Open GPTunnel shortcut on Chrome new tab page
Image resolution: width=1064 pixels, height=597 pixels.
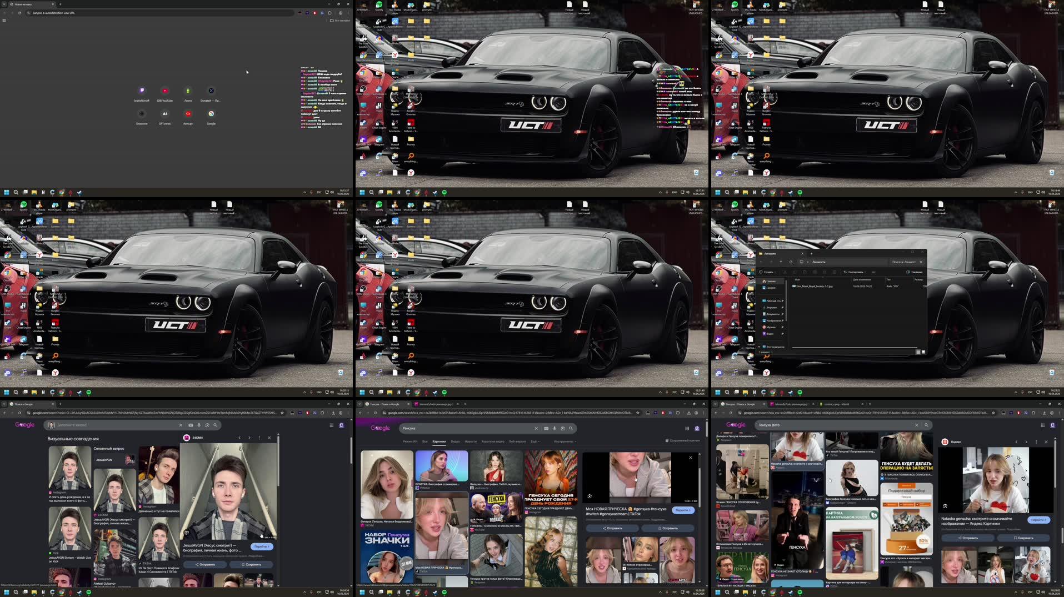pyautogui.click(x=164, y=116)
